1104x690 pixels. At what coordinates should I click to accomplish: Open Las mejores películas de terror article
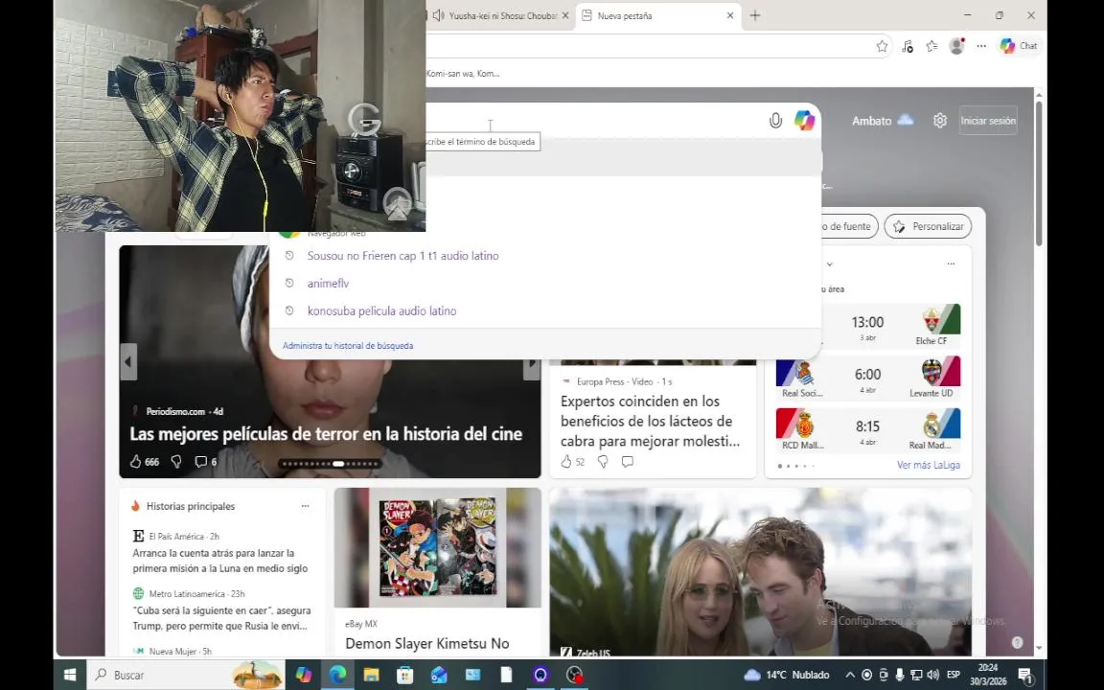click(325, 434)
